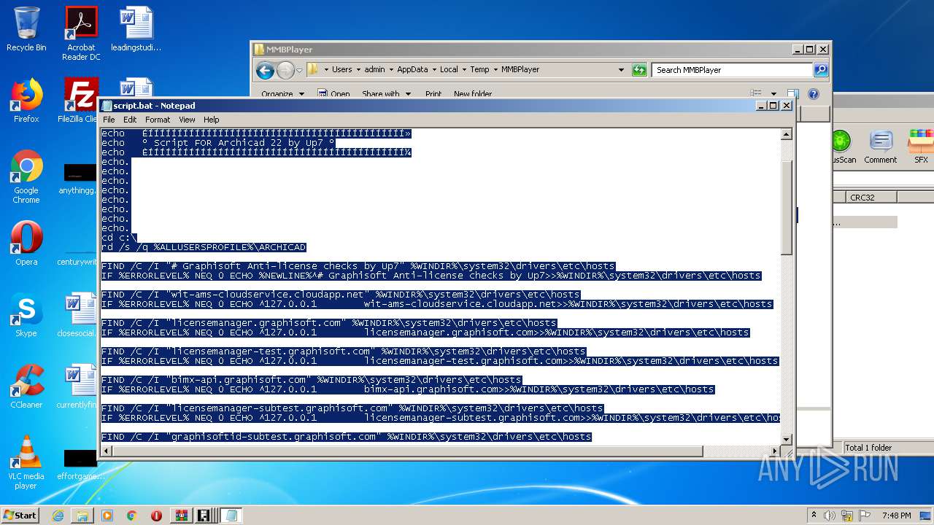Click the Search MMBPlayer input field
The height and width of the screenshot is (525, 934).
(x=732, y=70)
